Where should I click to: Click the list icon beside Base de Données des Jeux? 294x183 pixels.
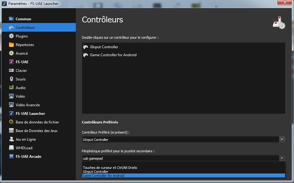pyautogui.click(x=11, y=130)
